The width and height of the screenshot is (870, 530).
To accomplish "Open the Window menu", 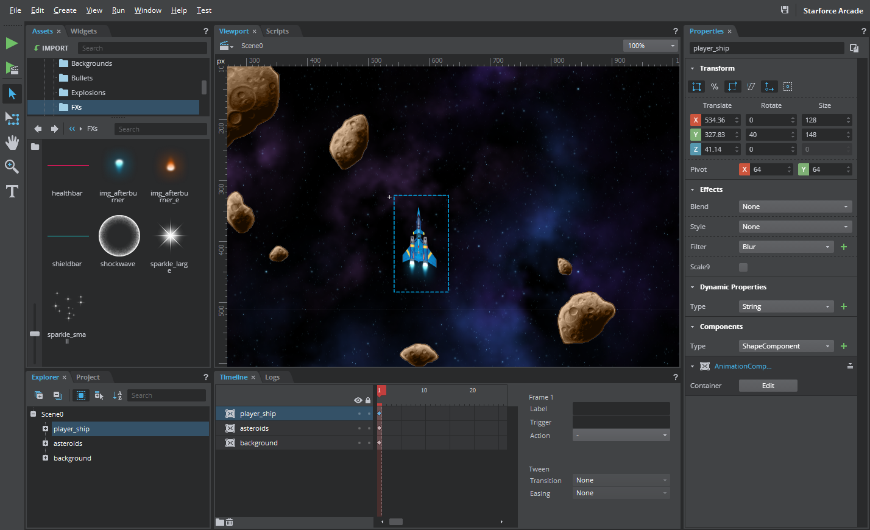I will 148,10.
